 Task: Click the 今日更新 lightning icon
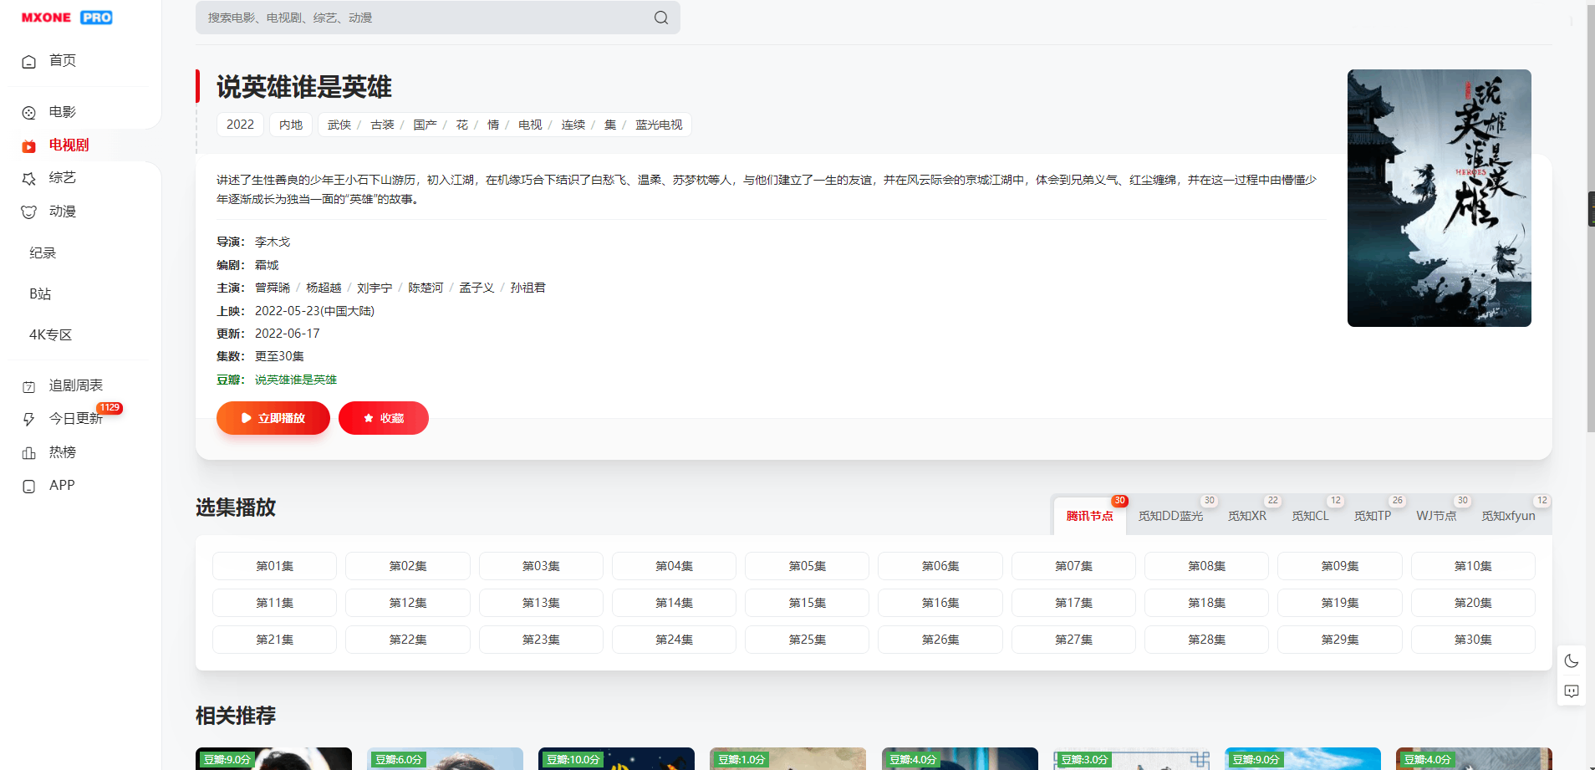(29, 419)
